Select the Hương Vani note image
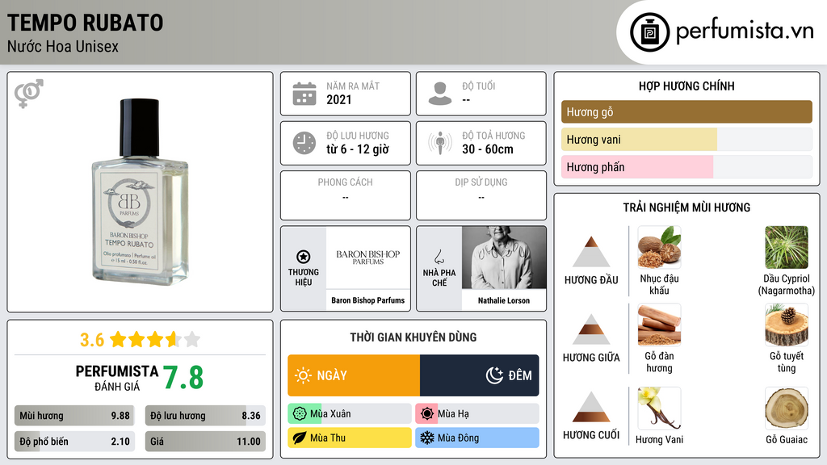This screenshot has height=465, width=827. click(659, 408)
